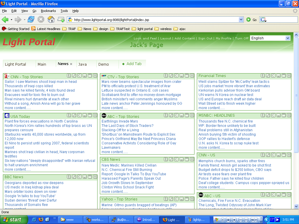
Task: Click the Turn Off toggle link
Action: coord(242,38)
